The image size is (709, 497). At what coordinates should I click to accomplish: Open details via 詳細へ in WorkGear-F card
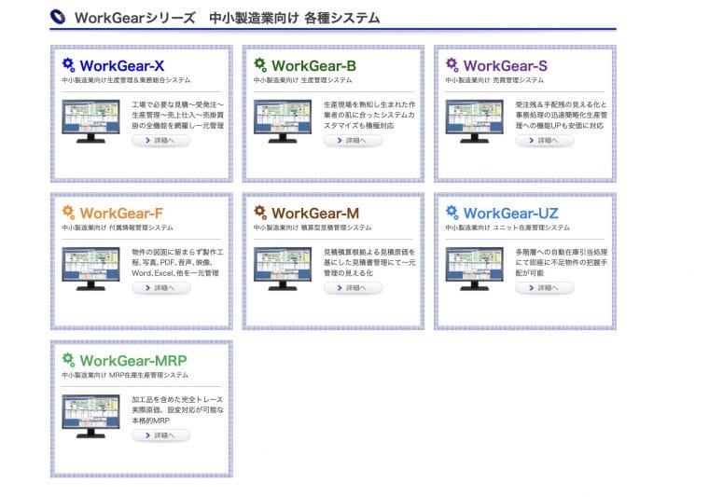coord(160,288)
